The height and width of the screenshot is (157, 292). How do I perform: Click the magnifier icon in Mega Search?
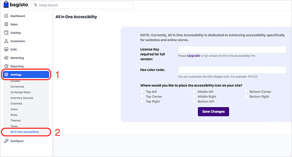[x=36, y=5]
